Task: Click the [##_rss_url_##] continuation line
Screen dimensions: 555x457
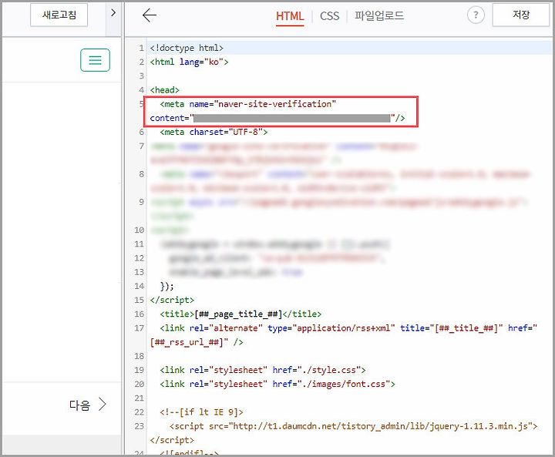Action: tap(197, 342)
